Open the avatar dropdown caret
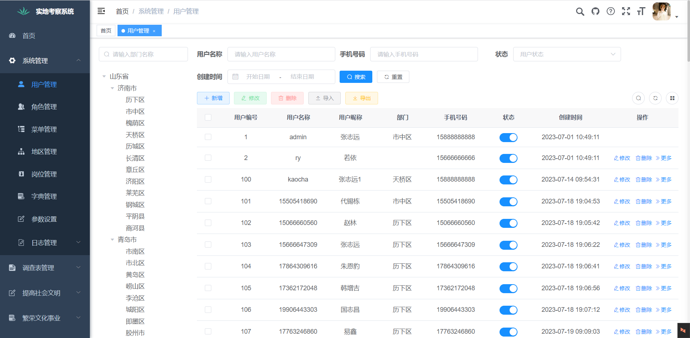Viewport: 690px width, 338px height. coord(677,17)
